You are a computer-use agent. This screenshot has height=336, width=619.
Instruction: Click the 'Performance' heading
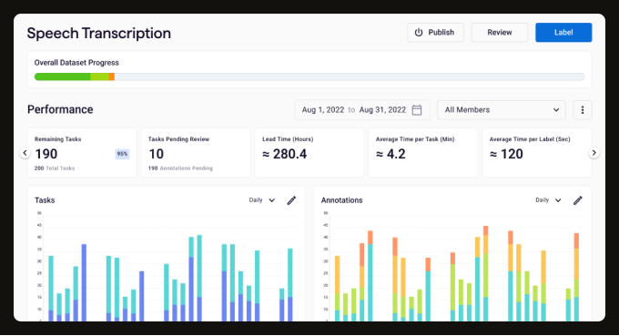click(60, 109)
